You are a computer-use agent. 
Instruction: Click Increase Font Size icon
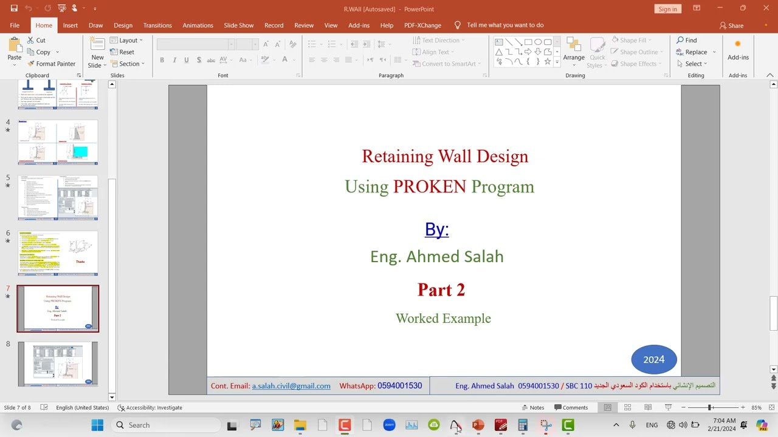pyautogui.click(x=266, y=44)
